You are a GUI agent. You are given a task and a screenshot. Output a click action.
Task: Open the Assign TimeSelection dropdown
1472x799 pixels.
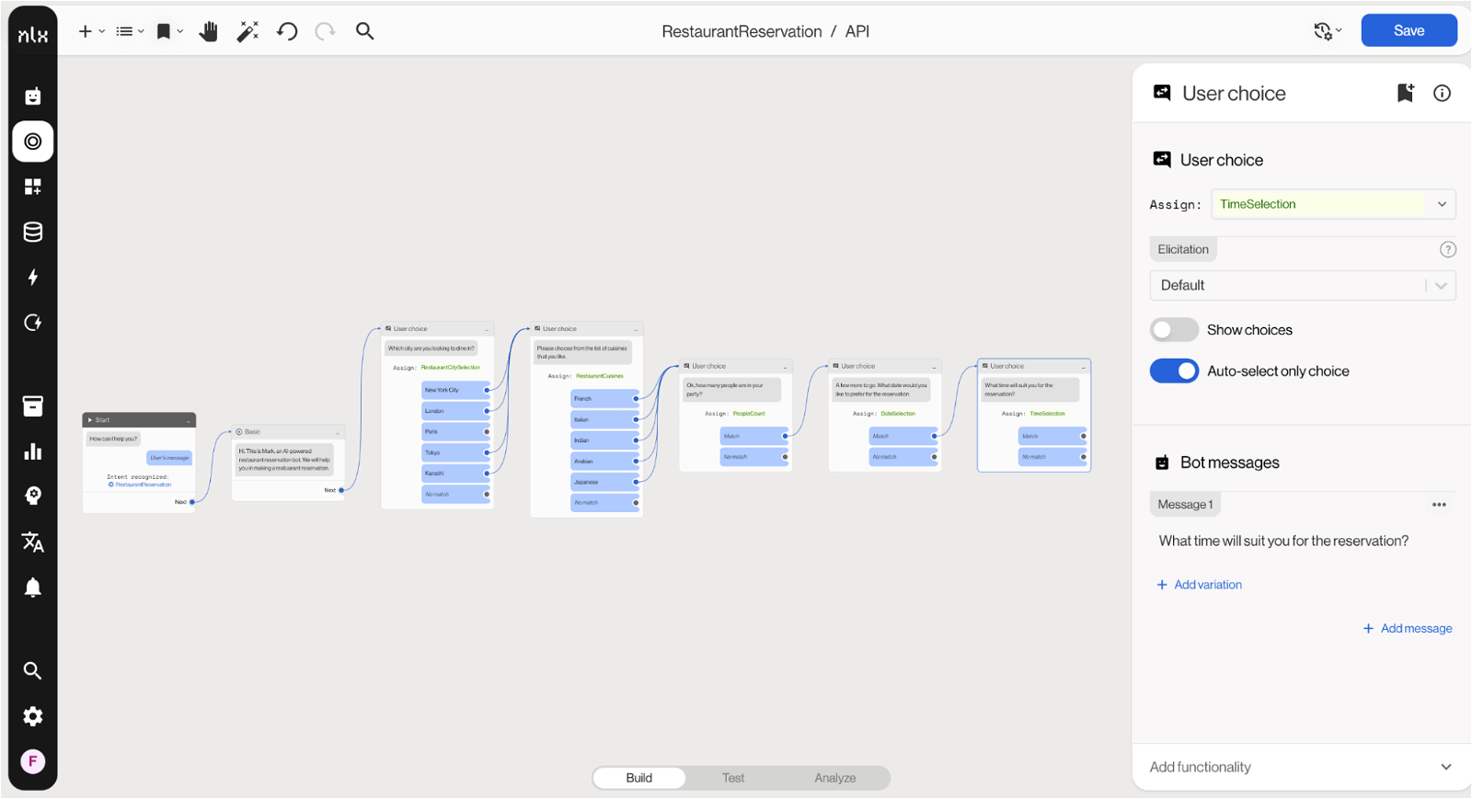coord(1332,204)
